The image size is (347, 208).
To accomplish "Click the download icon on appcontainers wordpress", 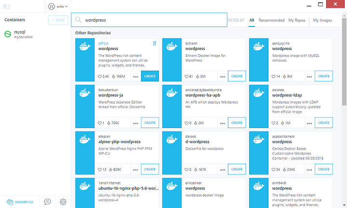I will pyautogui.click(x=284, y=169).
